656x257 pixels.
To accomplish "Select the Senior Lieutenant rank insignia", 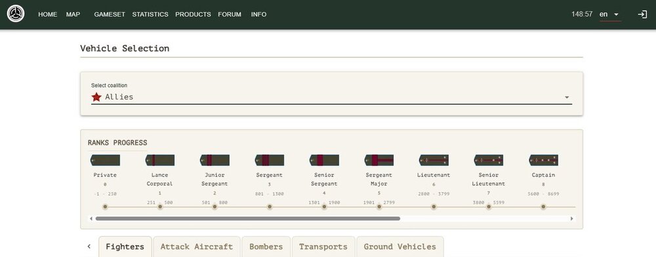I will pyautogui.click(x=489, y=160).
